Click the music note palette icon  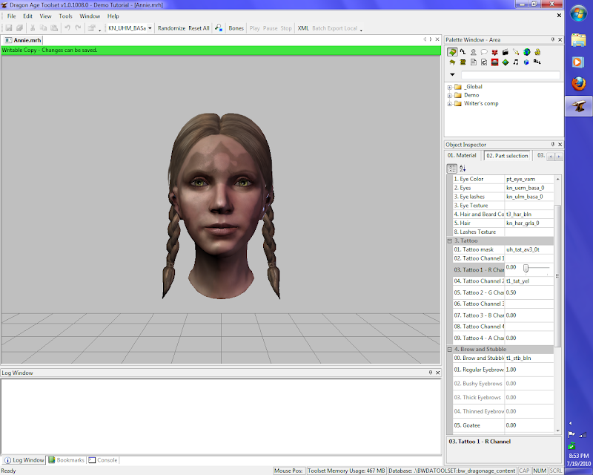coord(515,62)
